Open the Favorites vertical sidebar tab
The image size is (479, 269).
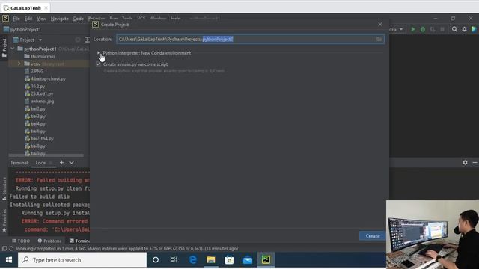(x=4, y=220)
